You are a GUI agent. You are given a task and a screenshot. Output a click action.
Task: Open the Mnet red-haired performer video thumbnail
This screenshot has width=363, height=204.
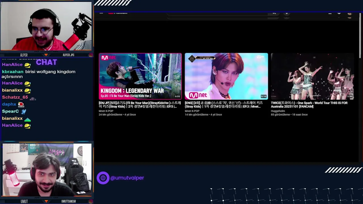226,76
